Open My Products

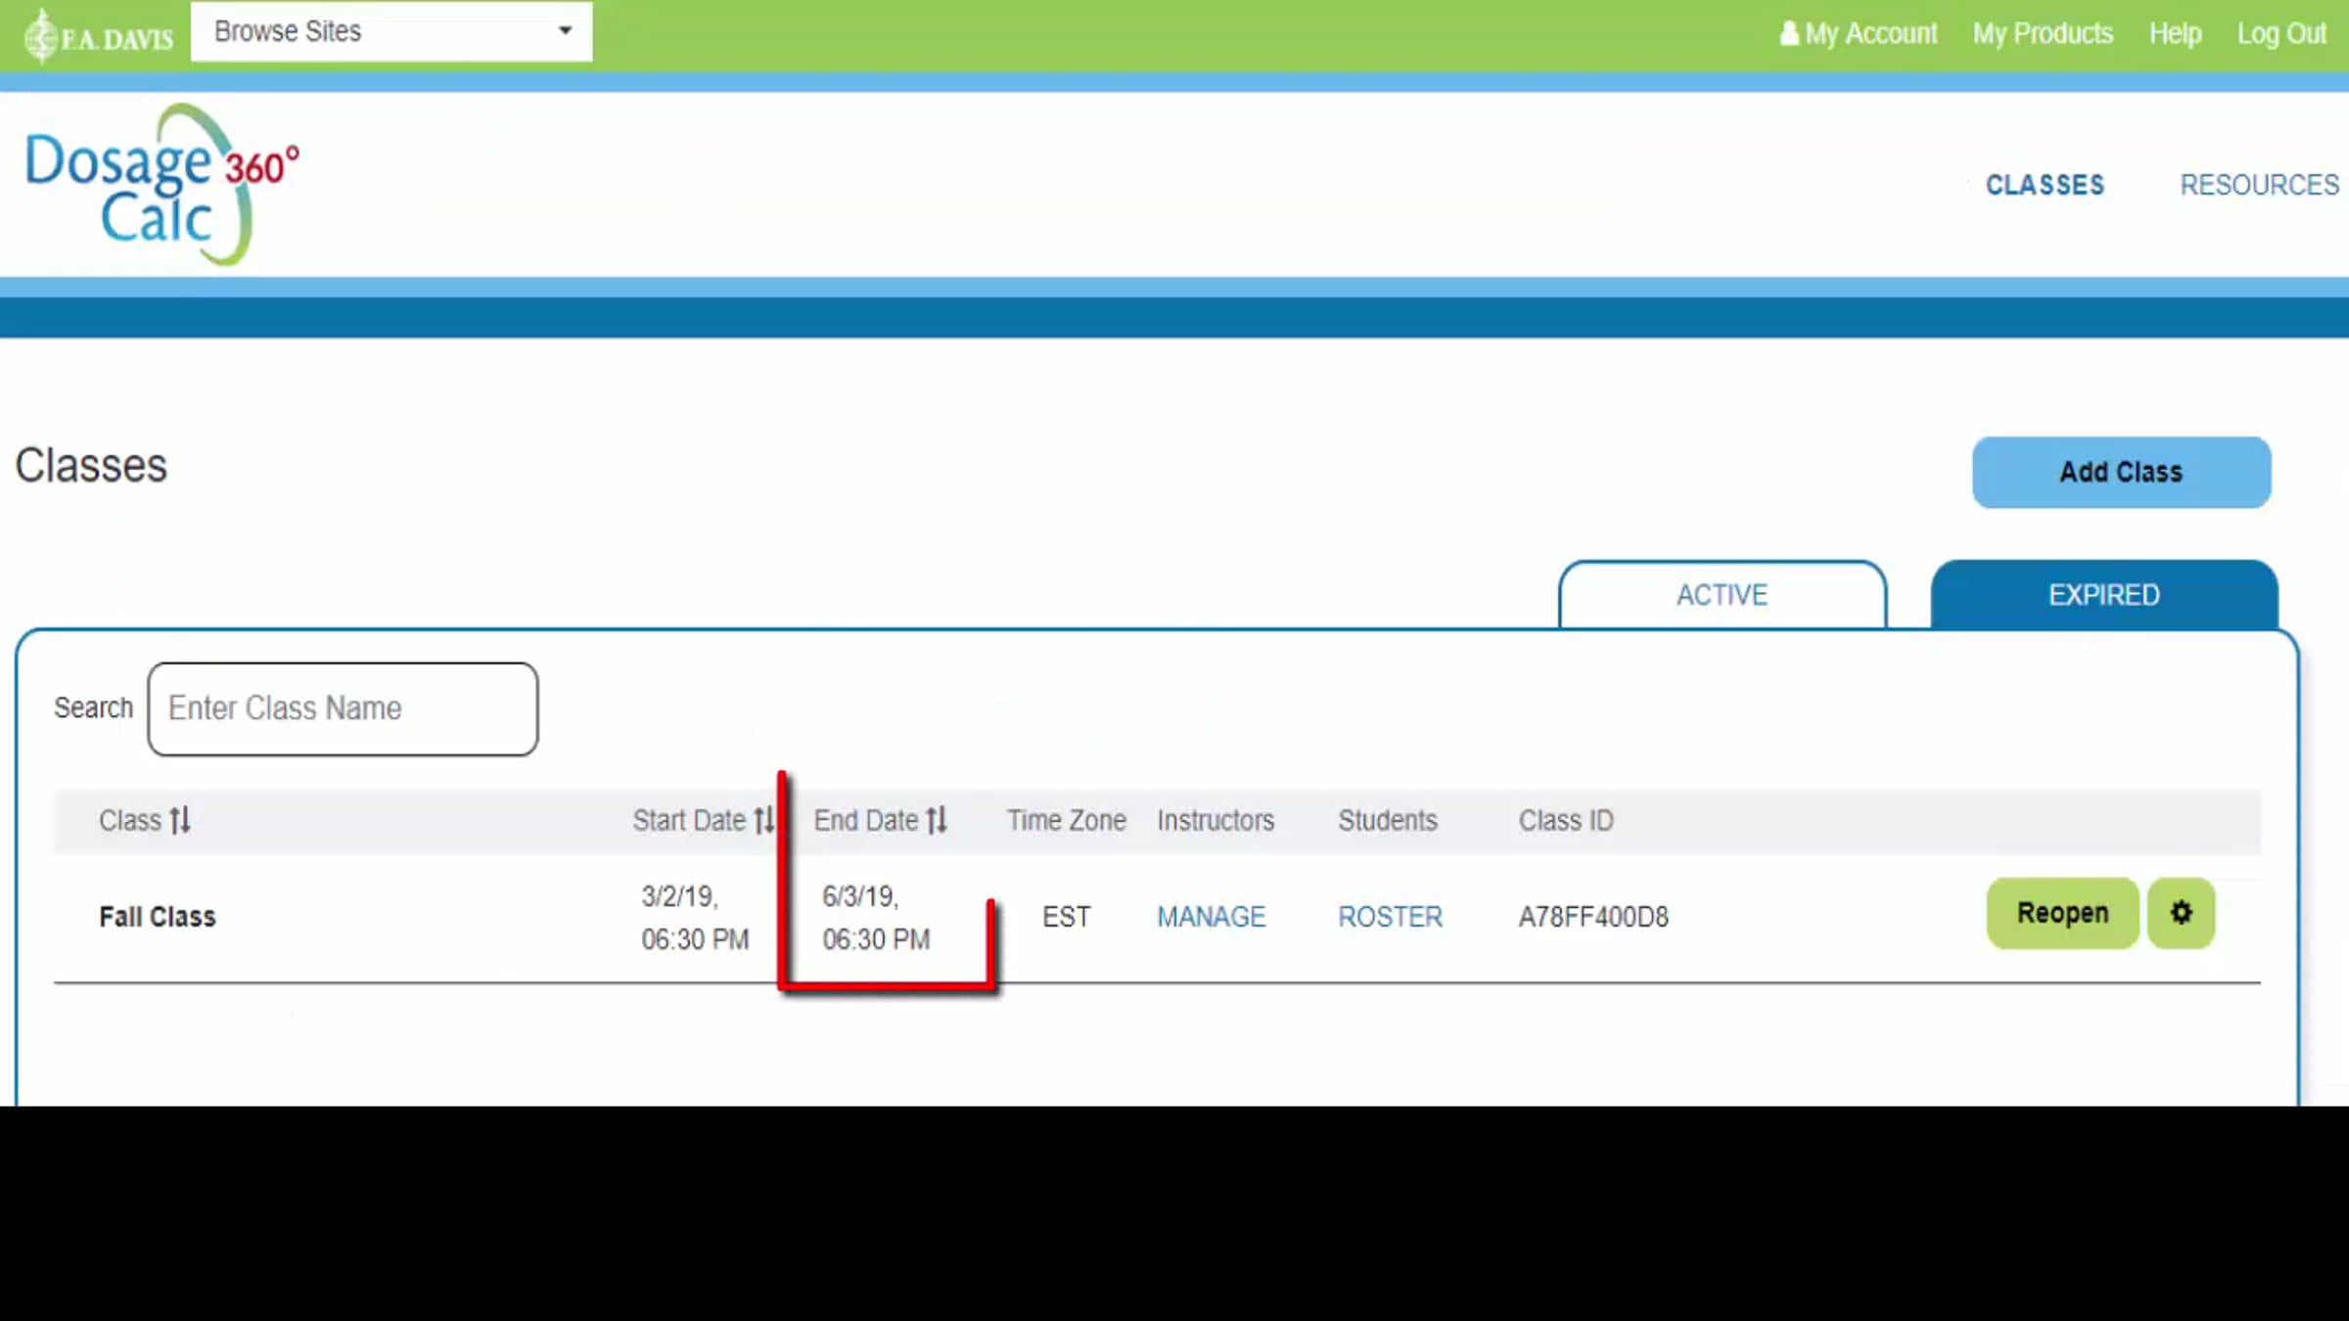click(2043, 34)
